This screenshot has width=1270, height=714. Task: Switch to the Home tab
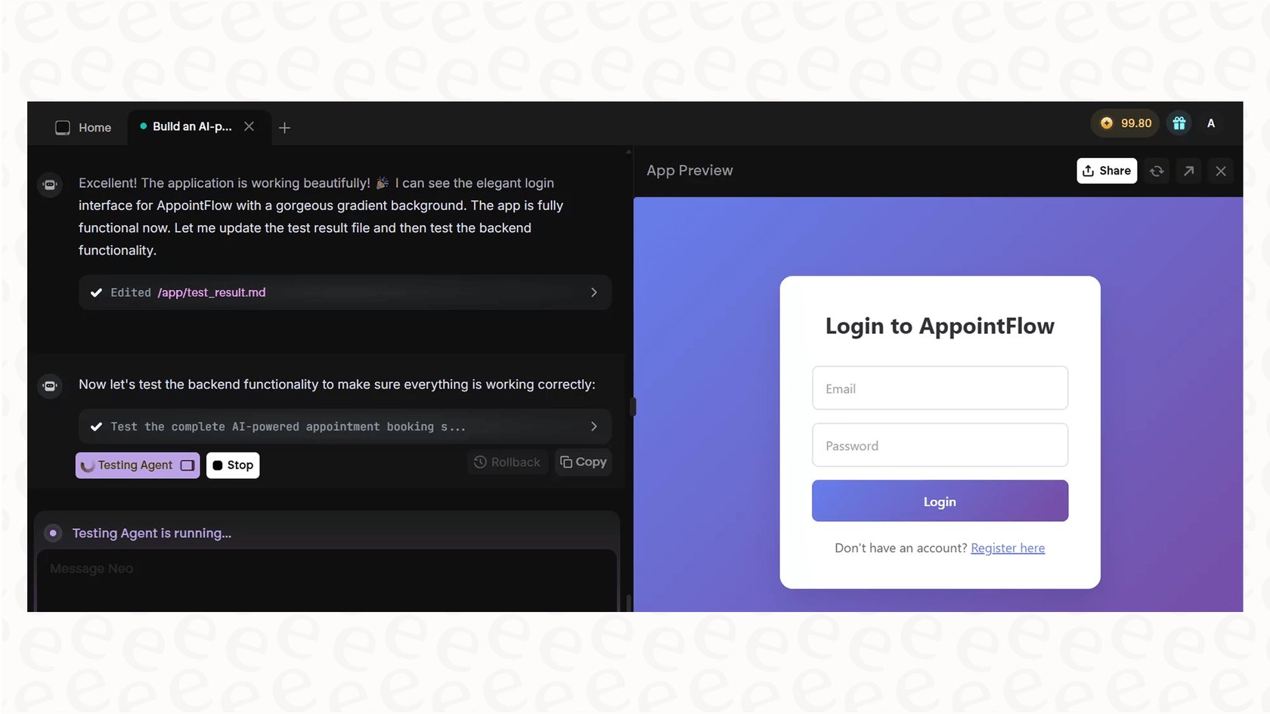83,128
